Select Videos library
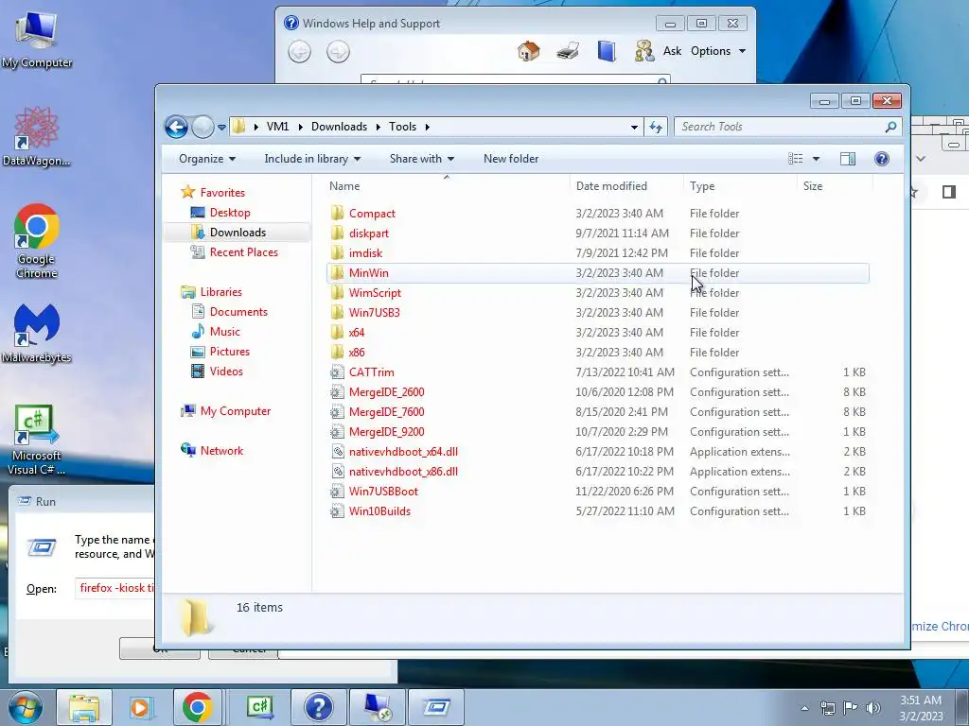The width and height of the screenshot is (969, 726). click(x=226, y=371)
